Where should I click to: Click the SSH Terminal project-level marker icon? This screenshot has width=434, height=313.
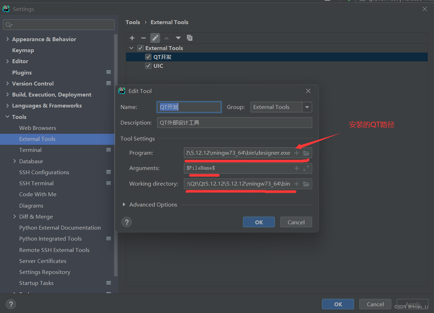coord(109,183)
